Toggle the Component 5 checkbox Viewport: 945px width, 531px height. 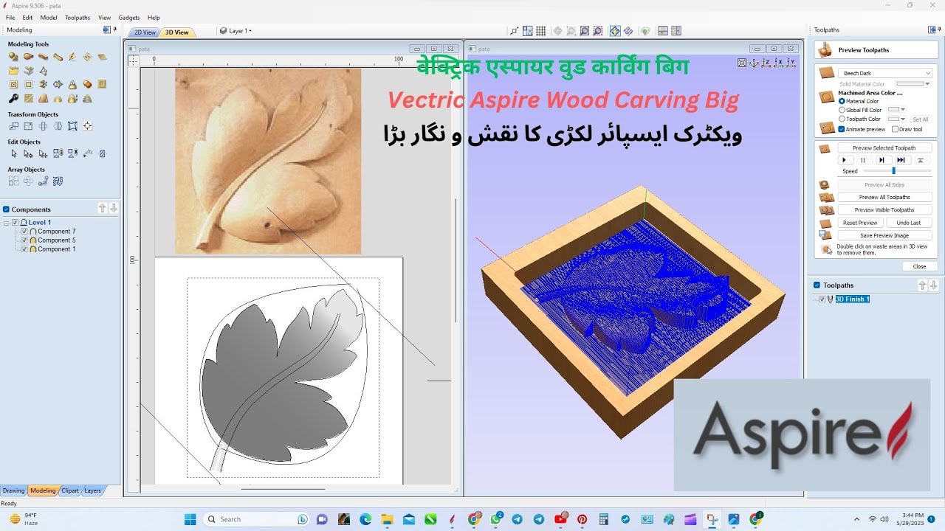(x=24, y=240)
